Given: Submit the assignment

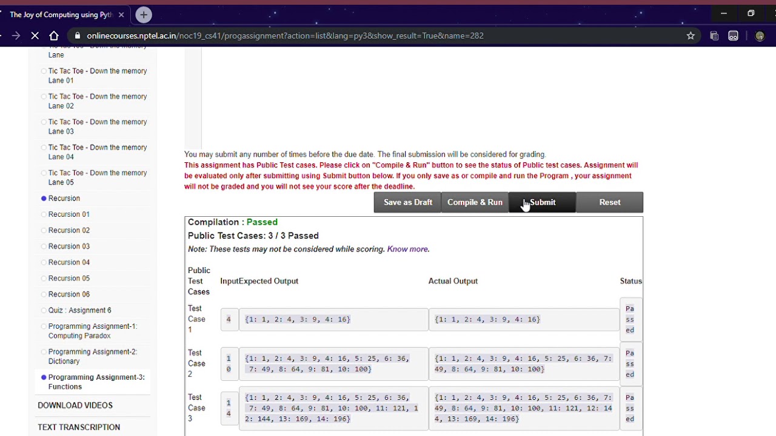Looking at the screenshot, I should pyautogui.click(x=542, y=202).
